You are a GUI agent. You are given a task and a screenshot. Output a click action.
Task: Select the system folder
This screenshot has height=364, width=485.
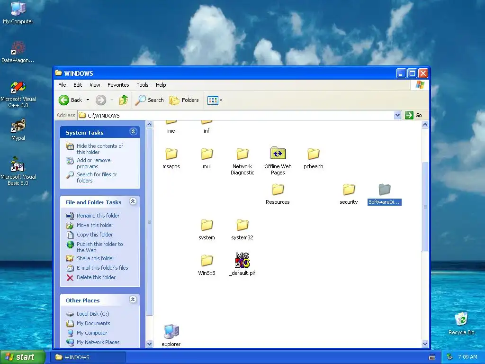pos(207,229)
